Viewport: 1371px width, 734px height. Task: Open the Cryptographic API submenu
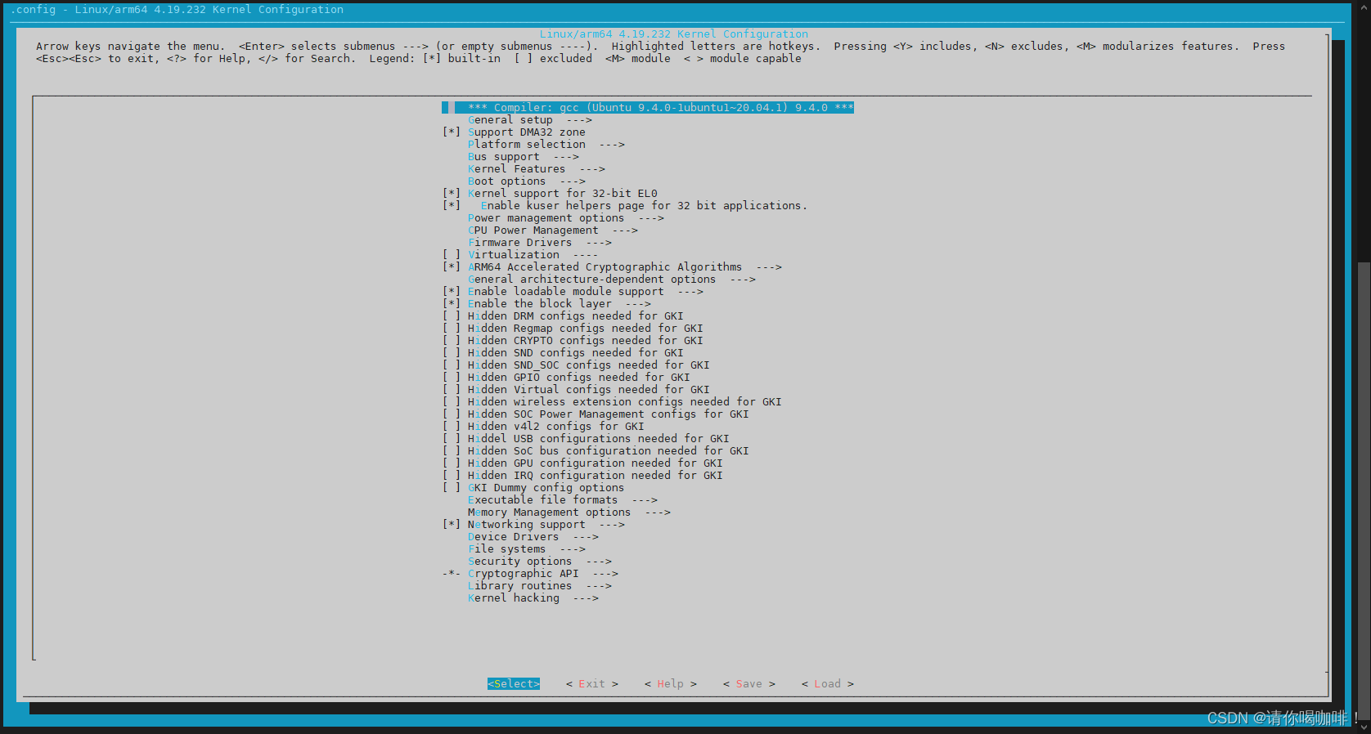pyautogui.click(x=543, y=574)
